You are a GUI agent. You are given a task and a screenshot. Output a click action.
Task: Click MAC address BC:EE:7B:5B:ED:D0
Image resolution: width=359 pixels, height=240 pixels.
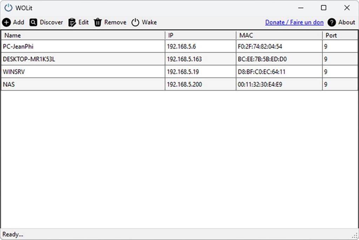[262, 59]
